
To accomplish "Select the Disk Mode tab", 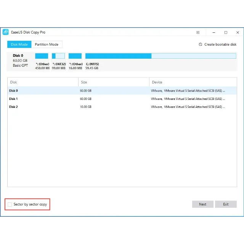I will [19, 45].
